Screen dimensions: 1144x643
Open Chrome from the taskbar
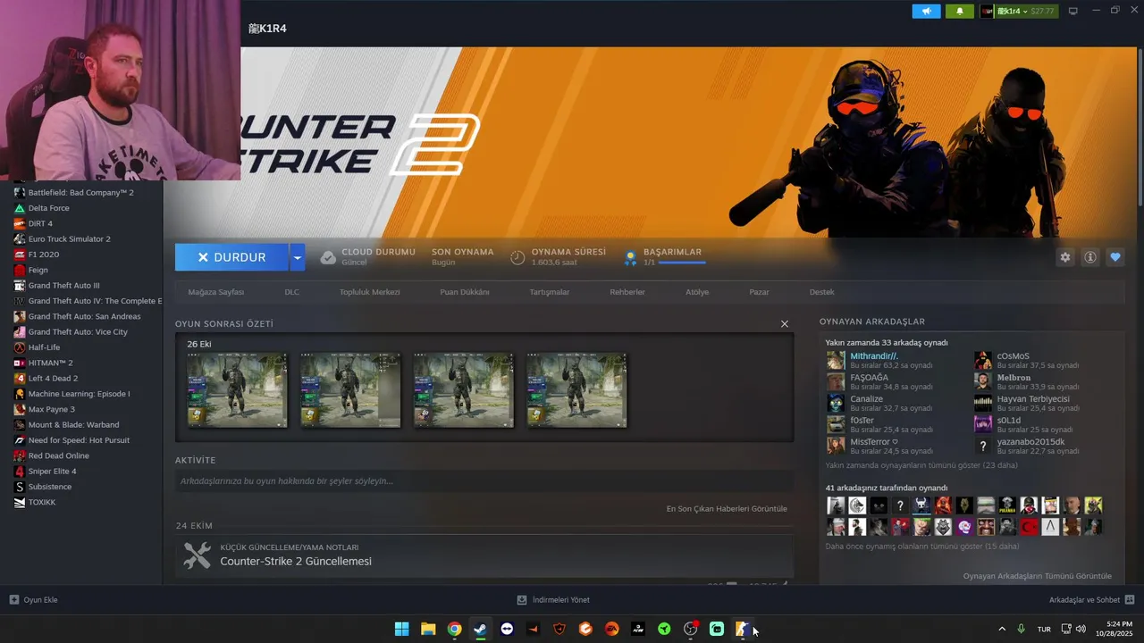454,629
